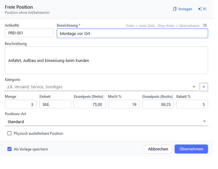The image size is (218, 169).
Task: Click the Einzelpreis (Netto) field
Action: (90, 104)
